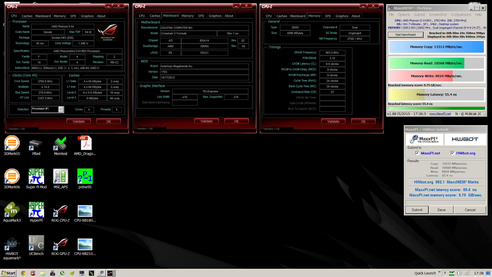Viewport: 492px width, 277px height.
Task: Click the DRAM Frequency value 903.0 MHz
Action: [332, 53]
